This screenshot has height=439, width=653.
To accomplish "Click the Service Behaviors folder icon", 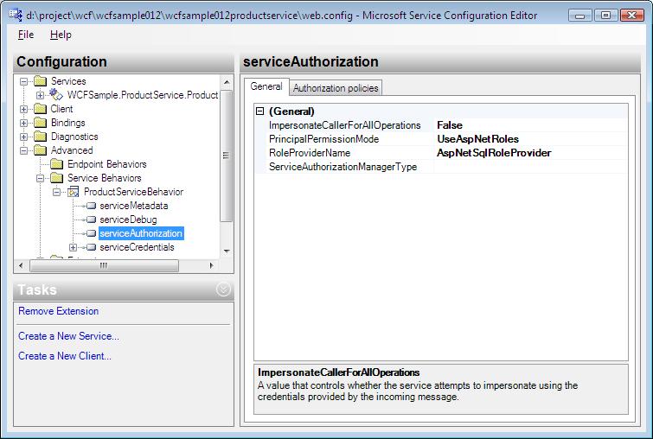I will pyautogui.click(x=56, y=178).
